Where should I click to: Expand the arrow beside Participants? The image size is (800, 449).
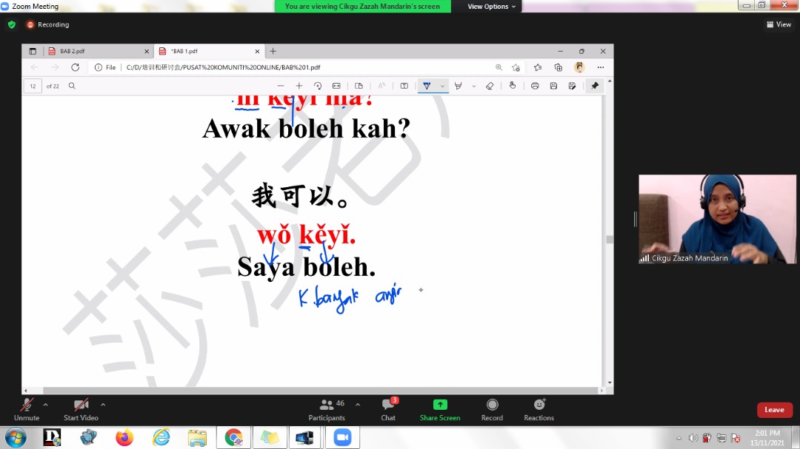pyautogui.click(x=358, y=405)
